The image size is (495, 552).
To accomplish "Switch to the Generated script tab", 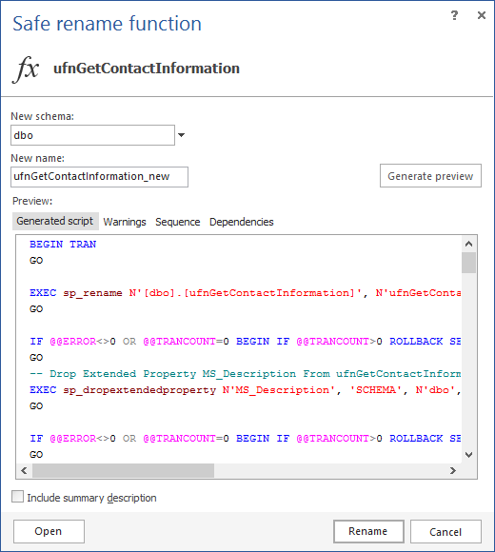I will coord(55,221).
